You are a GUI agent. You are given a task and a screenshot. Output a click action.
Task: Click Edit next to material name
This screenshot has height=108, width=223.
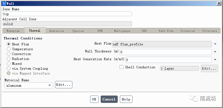(x=64, y=85)
